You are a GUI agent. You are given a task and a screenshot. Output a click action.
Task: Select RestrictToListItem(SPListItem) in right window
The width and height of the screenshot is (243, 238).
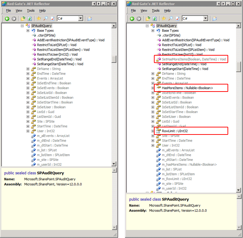pos(188,50)
